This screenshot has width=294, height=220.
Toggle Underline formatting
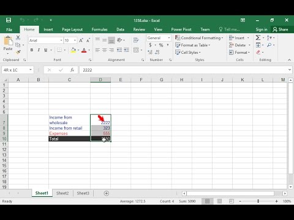tap(46, 50)
